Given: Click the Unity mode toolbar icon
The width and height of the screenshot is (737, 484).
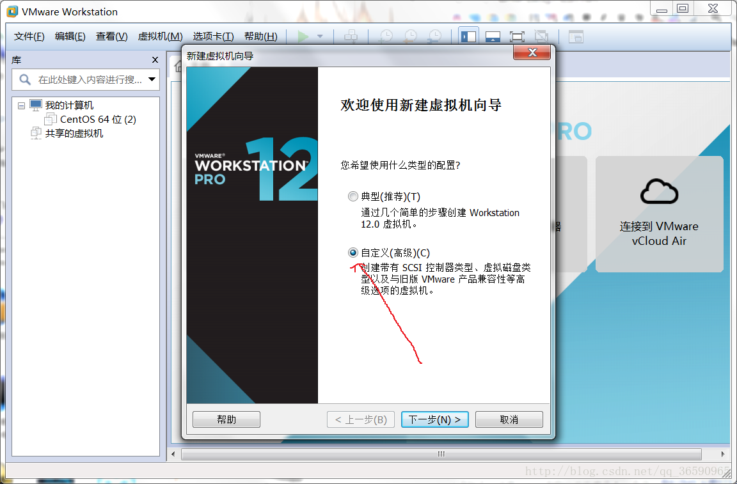Looking at the screenshot, I should pos(541,36).
